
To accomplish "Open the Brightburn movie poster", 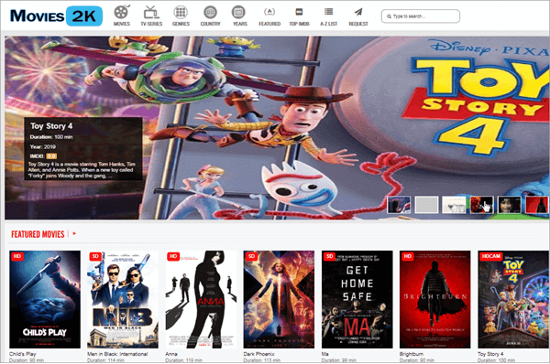I will click(435, 299).
